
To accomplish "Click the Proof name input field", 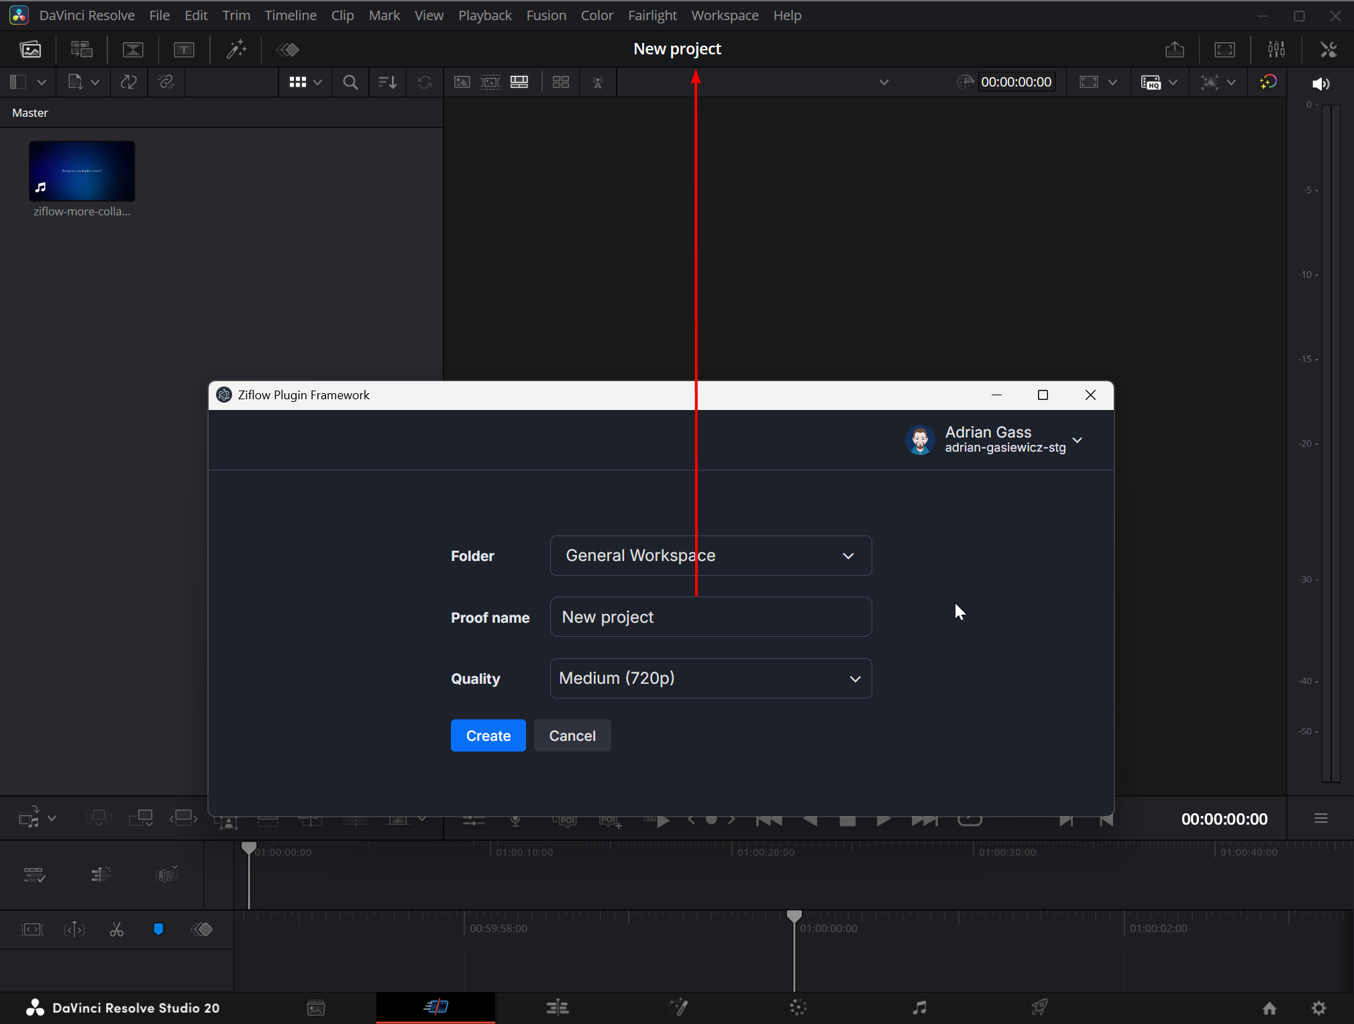I will click(x=711, y=617).
